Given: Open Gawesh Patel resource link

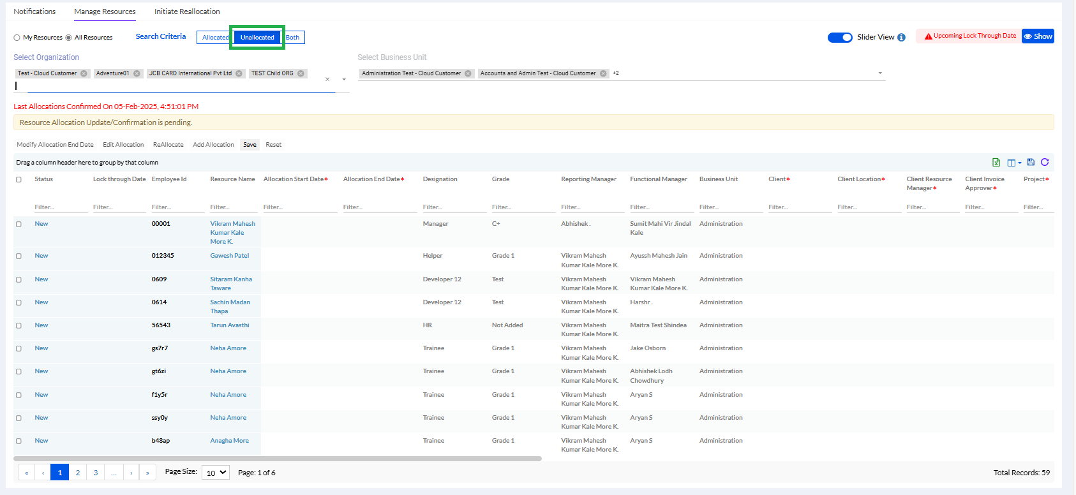Looking at the screenshot, I should pos(230,256).
